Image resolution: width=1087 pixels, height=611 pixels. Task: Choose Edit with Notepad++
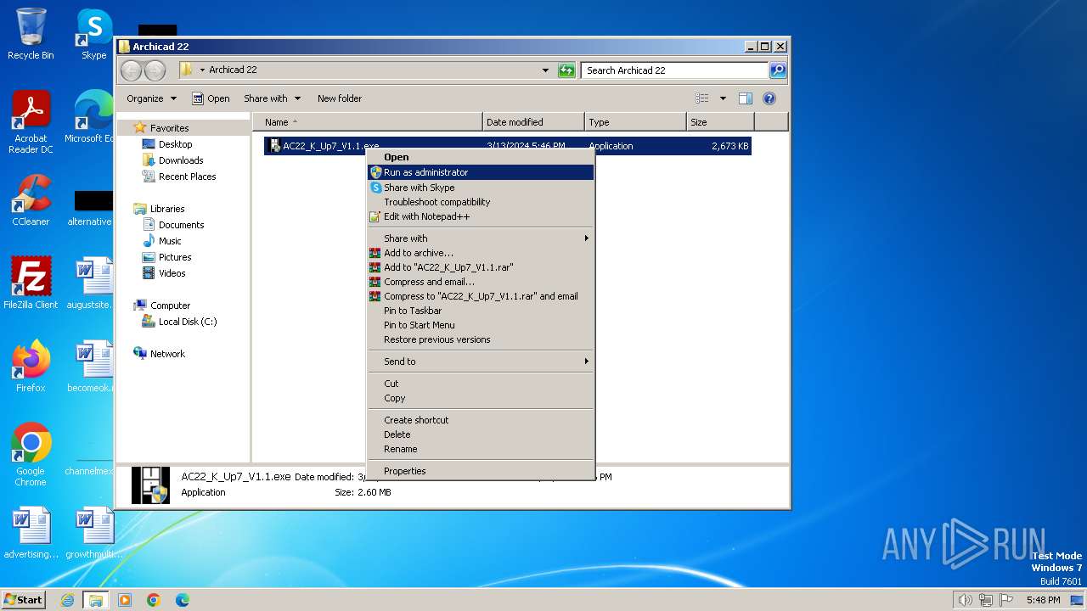(480, 216)
